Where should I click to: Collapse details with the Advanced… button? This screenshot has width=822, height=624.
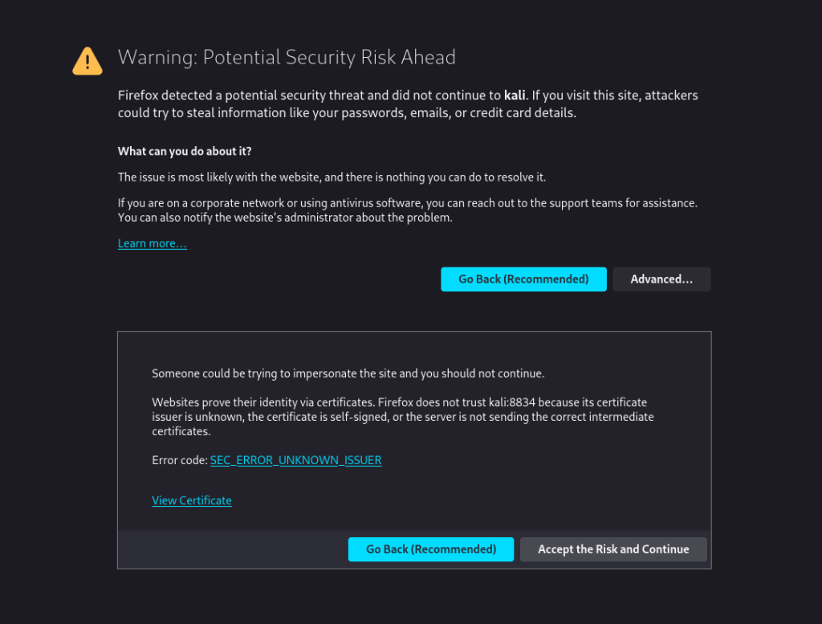click(x=661, y=279)
